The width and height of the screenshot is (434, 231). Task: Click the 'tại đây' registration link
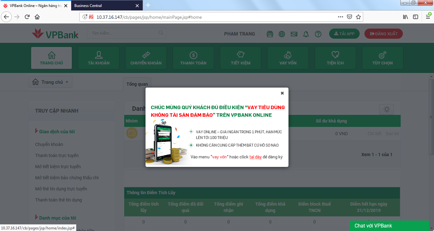tap(255, 157)
